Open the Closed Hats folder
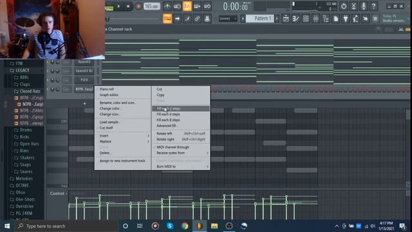The height and width of the screenshot is (232, 412). click(x=30, y=91)
